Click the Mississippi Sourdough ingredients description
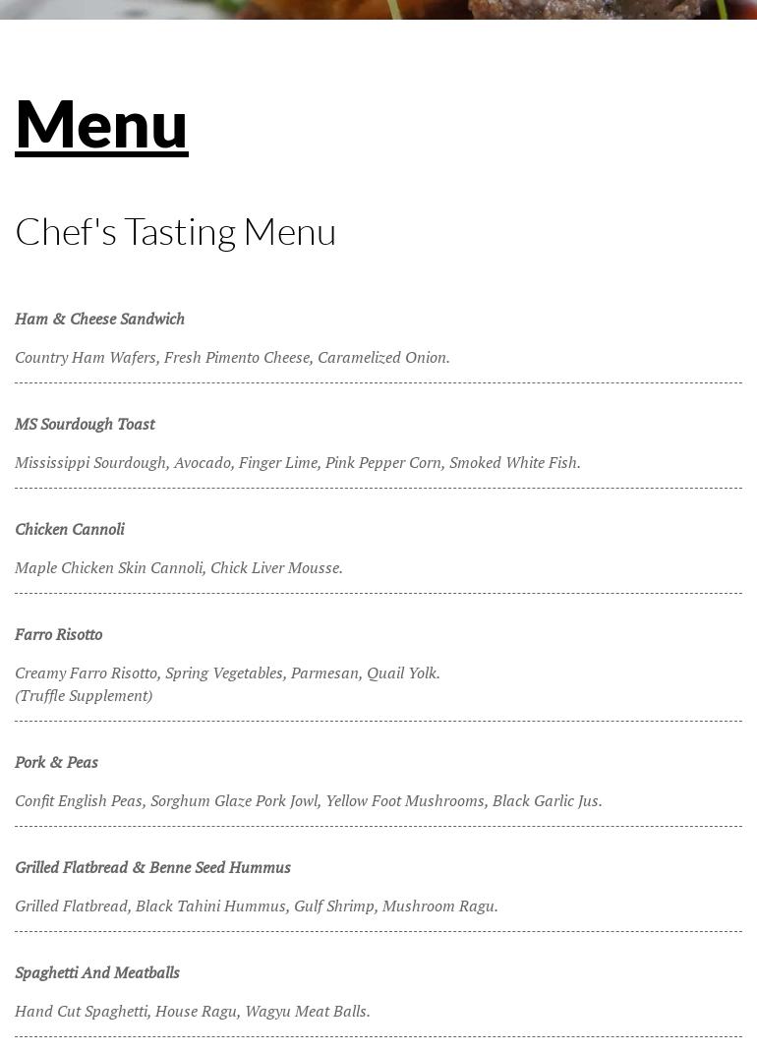The height and width of the screenshot is (1052, 757). 297,462
